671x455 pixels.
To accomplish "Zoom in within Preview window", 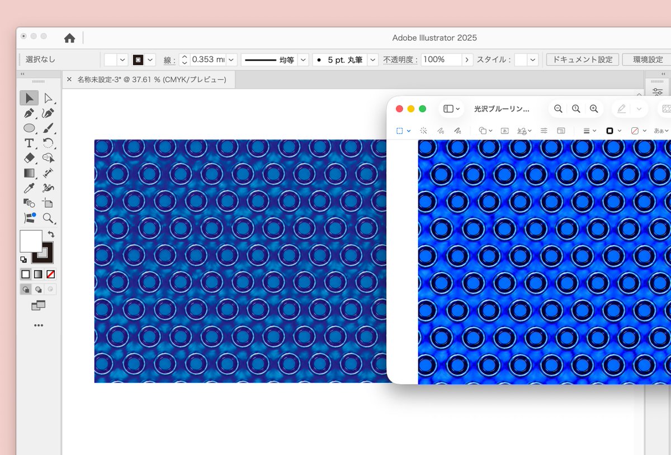I will pos(594,109).
